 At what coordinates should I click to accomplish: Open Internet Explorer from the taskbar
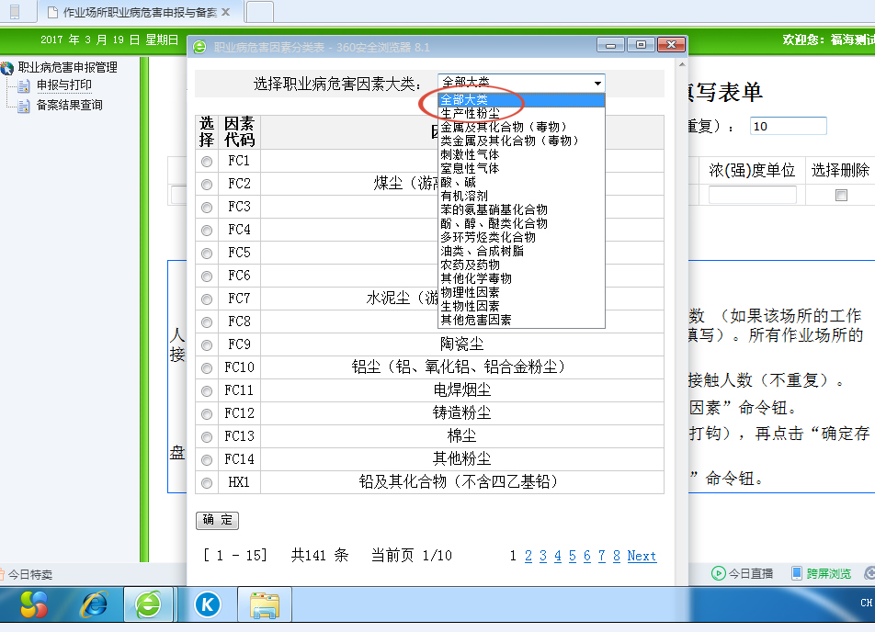click(x=93, y=604)
